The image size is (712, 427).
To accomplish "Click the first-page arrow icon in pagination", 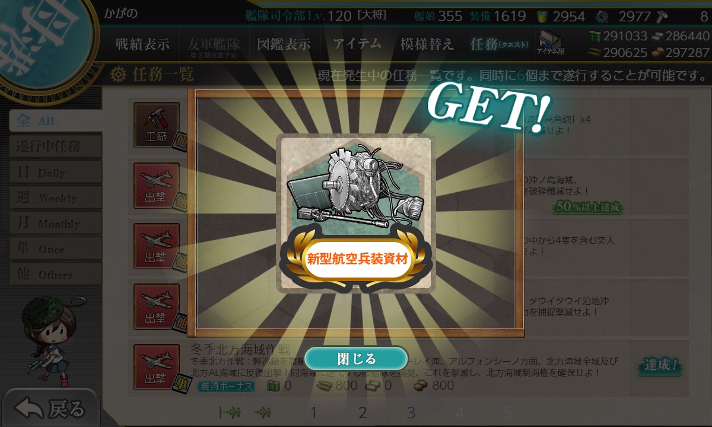I will pyautogui.click(x=230, y=412).
